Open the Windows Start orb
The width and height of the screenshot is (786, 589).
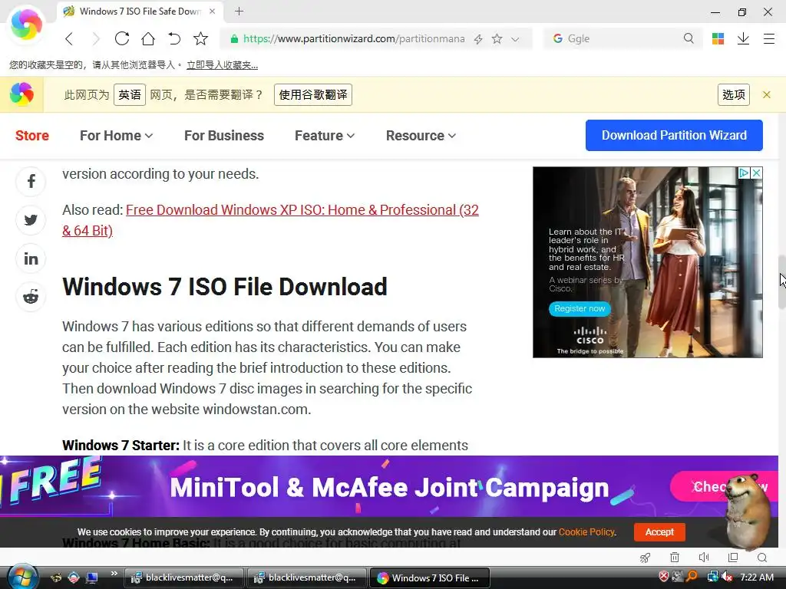pos(22,577)
